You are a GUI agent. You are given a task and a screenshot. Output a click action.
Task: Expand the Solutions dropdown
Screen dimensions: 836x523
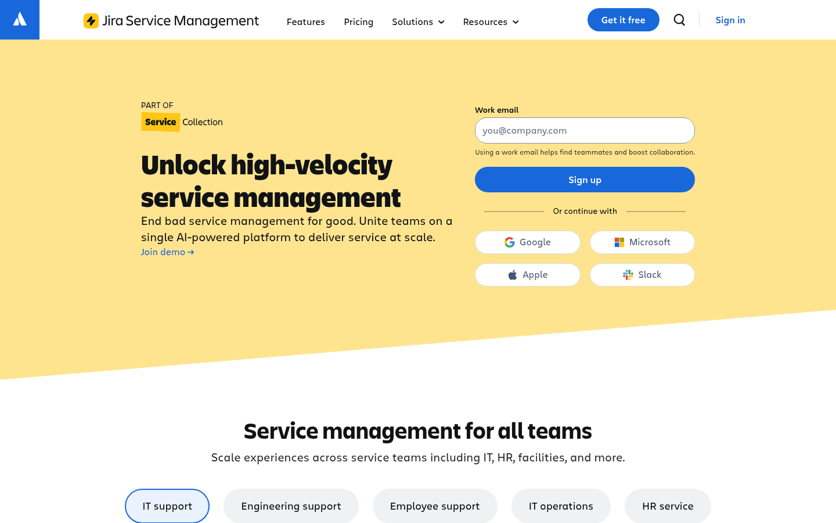pos(418,22)
